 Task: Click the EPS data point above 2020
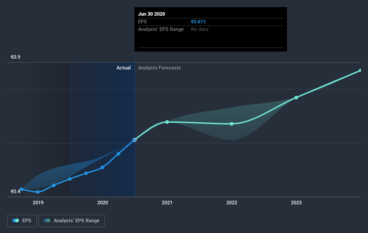click(102, 167)
